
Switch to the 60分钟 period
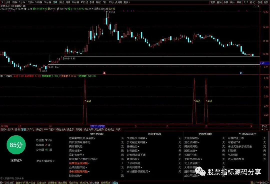coord(47,2)
